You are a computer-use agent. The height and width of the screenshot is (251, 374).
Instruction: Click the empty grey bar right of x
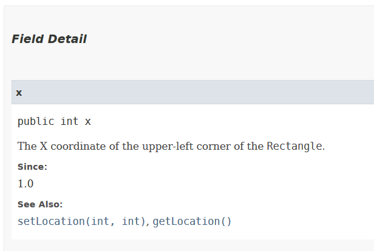[200, 93]
